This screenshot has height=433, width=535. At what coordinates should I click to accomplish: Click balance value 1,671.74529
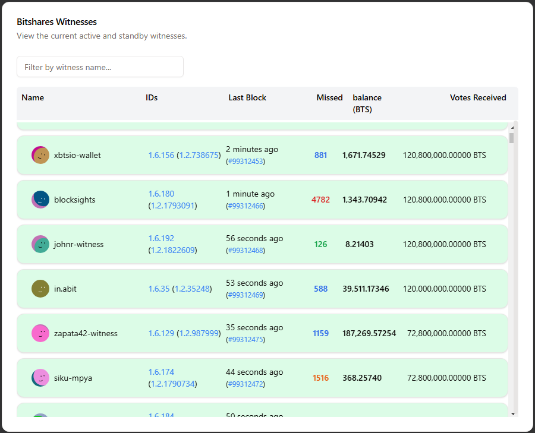pos(364,155)
